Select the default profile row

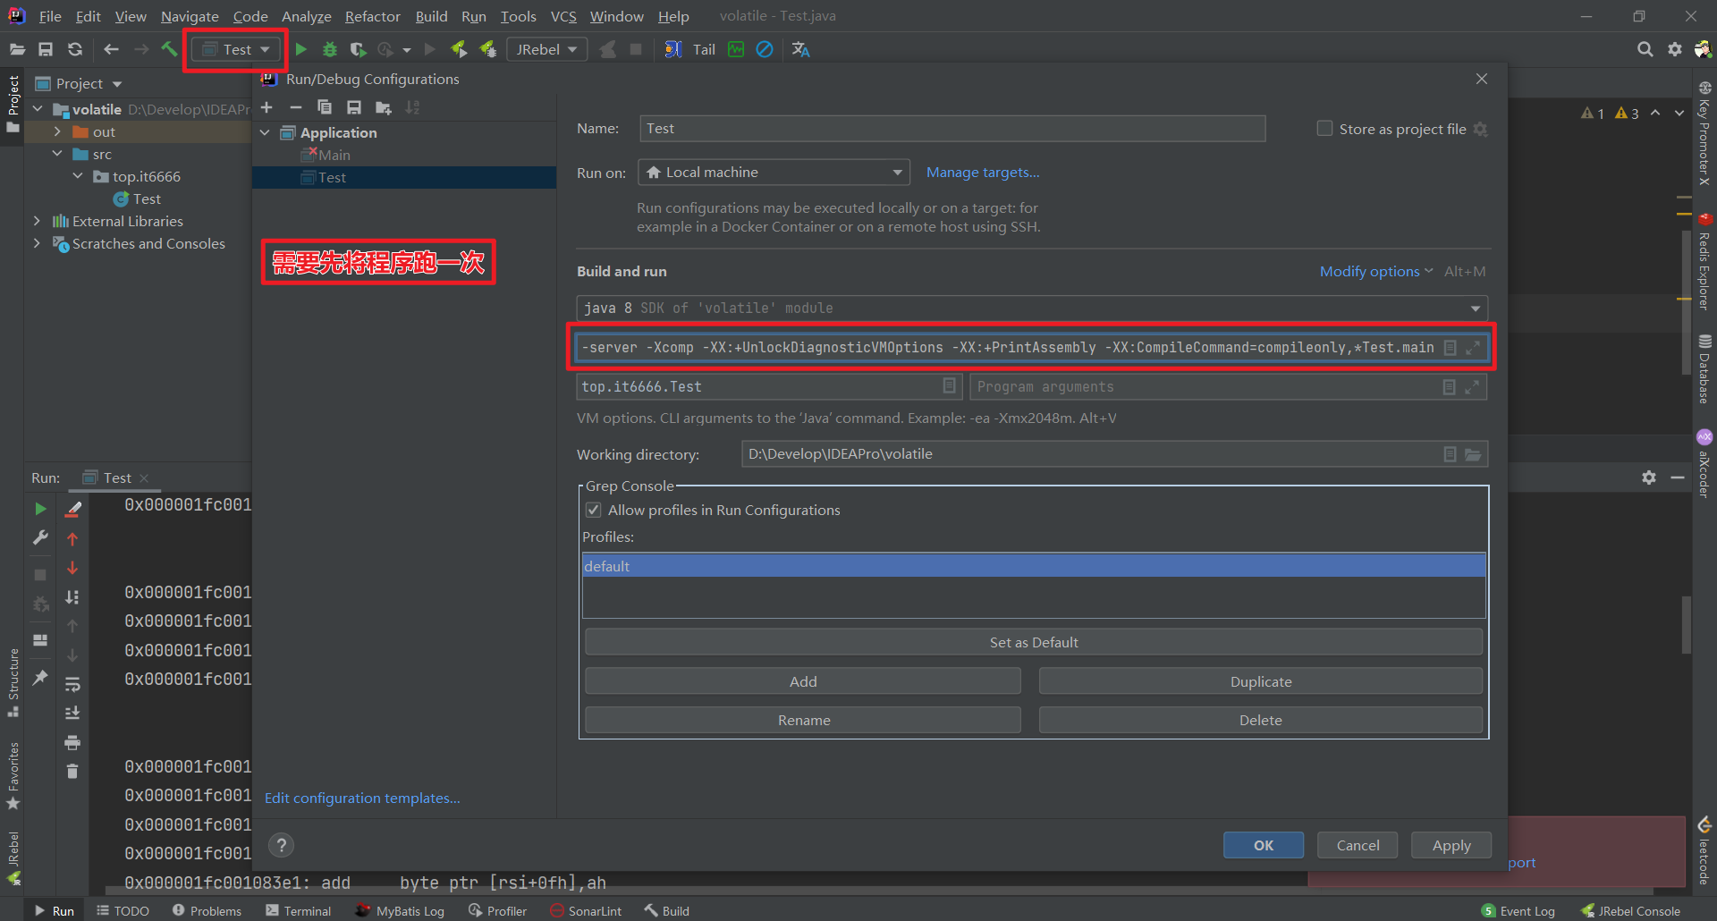[1034, 566]
